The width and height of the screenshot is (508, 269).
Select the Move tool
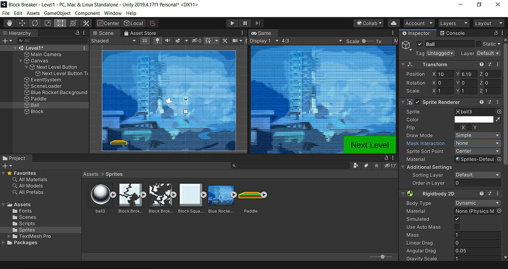(22, 23)
